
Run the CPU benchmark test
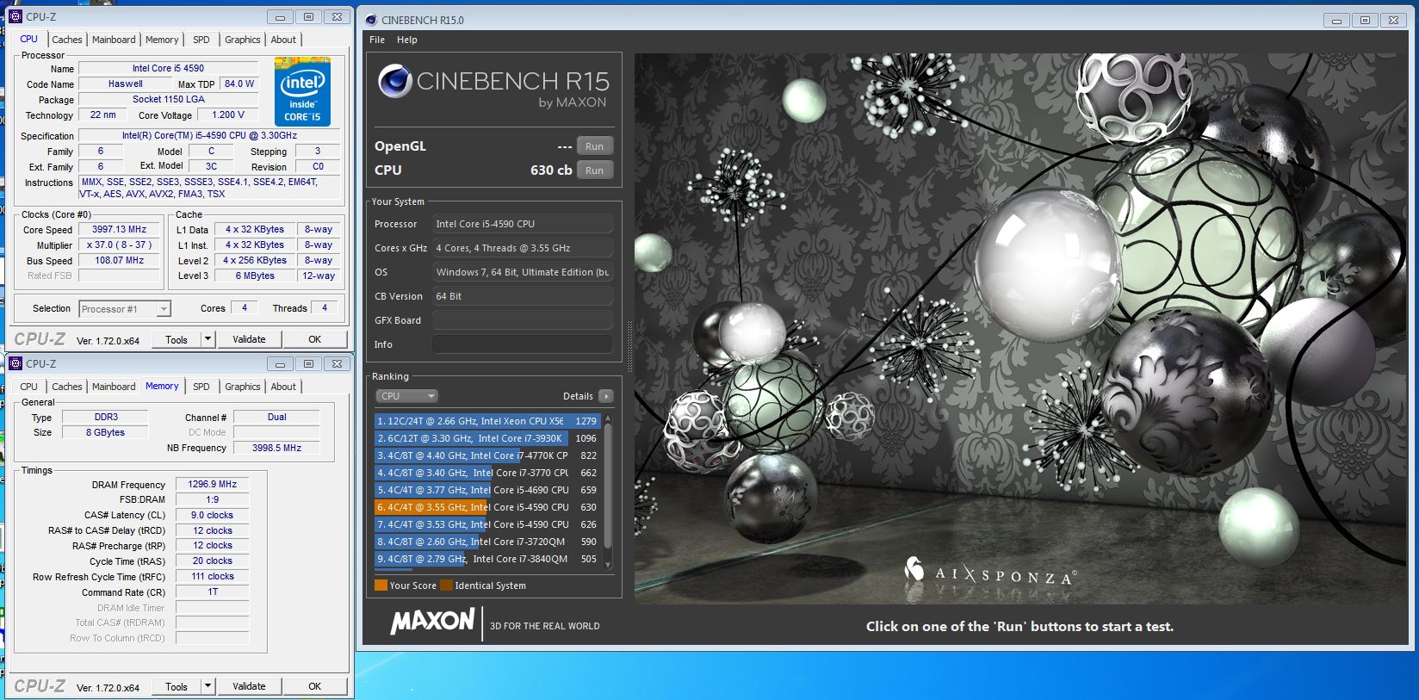coord(595,170)
